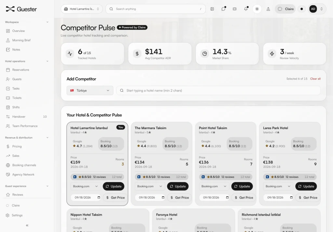
Task: Get Price for Hotel Lamartine İstanbul
Action: (x=115, y=198)
